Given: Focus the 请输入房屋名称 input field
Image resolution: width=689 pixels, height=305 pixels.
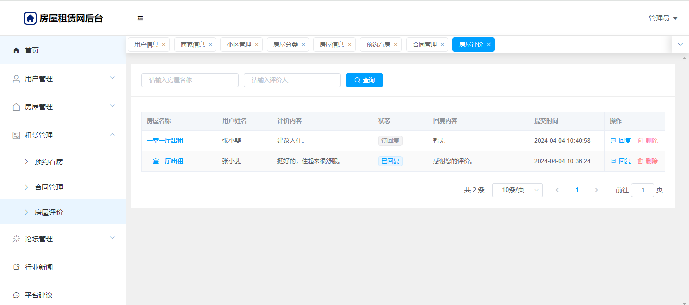Looking at the screenshot, I should coord(190,80).
